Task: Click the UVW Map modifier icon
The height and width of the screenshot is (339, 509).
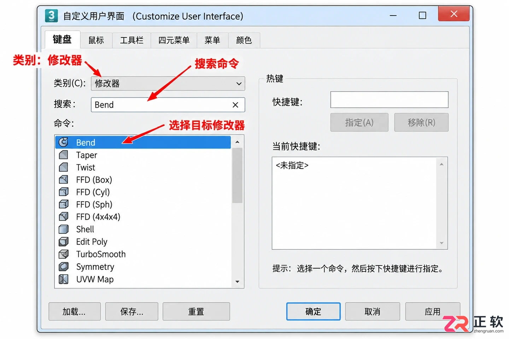Action: click(x=63, y=279)
